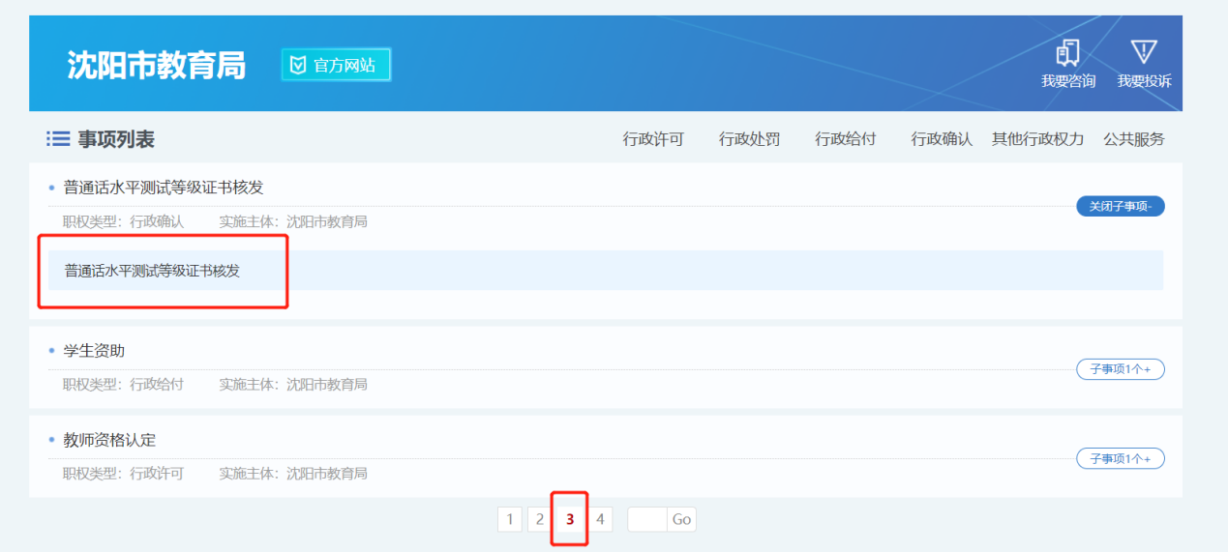Open the 我要投诉 complaint icon
Viewport: 1228px width, 552px height.
click(1144, 52)
